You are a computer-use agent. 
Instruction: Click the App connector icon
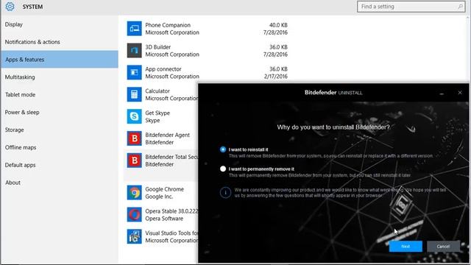(x=134, y=72)
